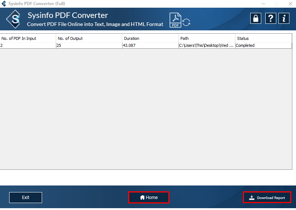
Task: Click the Path column header
Action: point(207,38)
